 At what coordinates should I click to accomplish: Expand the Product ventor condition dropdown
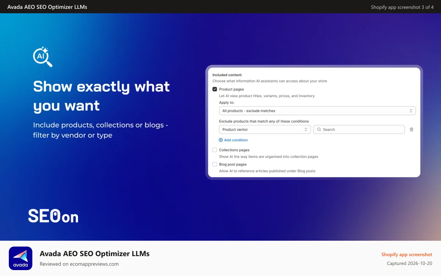click(x=265, y=130)
